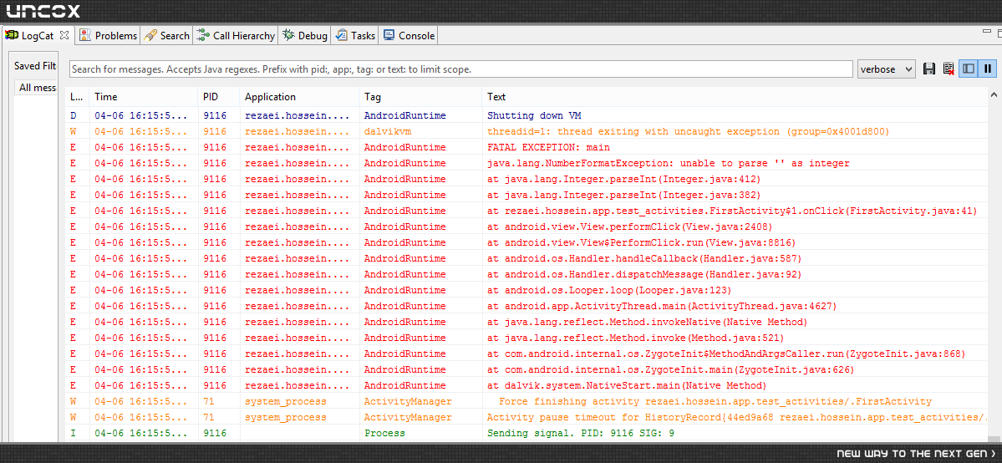Open the verbose log level dropdown

tap(887, 69)
